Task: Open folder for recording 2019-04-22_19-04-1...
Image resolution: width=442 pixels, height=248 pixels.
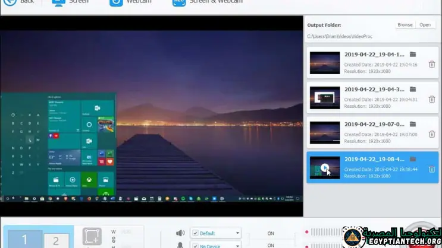Action: pos(413,54)
